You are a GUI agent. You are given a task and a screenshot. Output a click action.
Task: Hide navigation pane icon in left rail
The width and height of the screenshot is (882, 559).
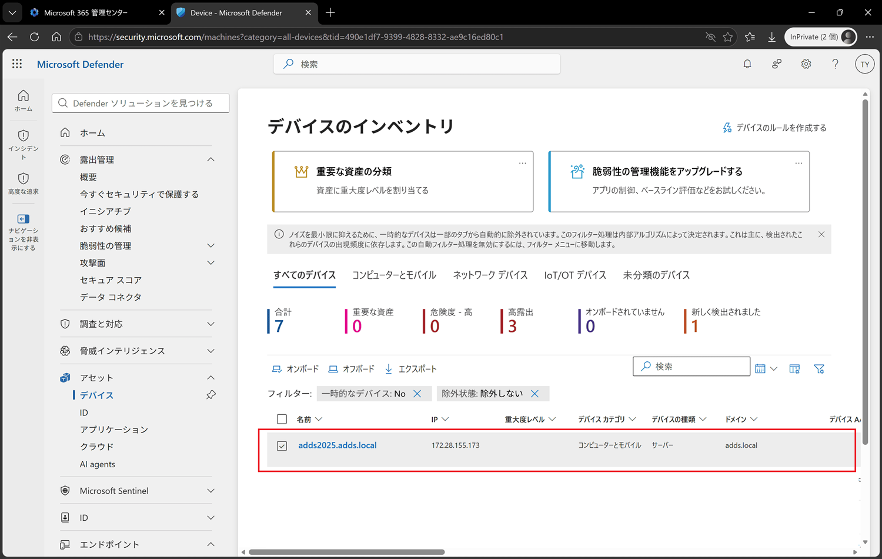(x=24, y=232)
